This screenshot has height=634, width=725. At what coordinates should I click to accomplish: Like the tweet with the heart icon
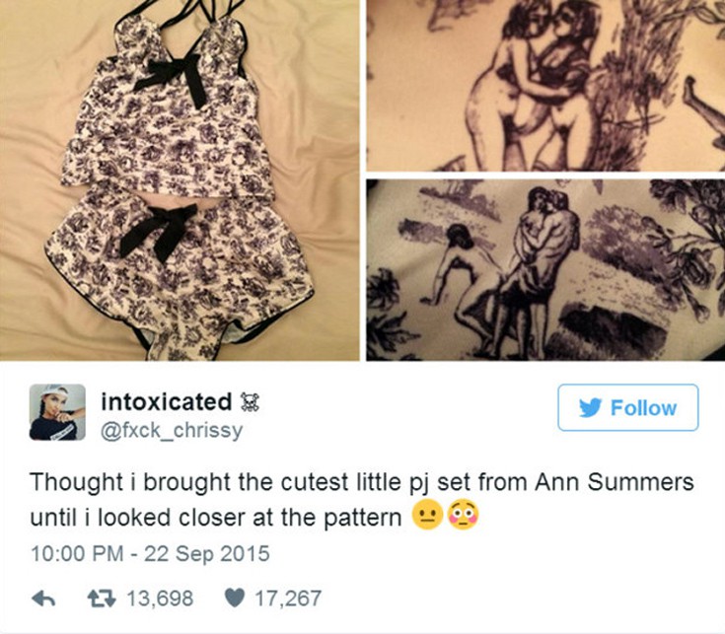[x=235, y=599]
